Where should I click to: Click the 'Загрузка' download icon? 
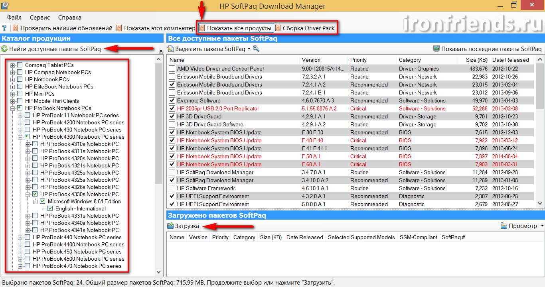(170, 226)
